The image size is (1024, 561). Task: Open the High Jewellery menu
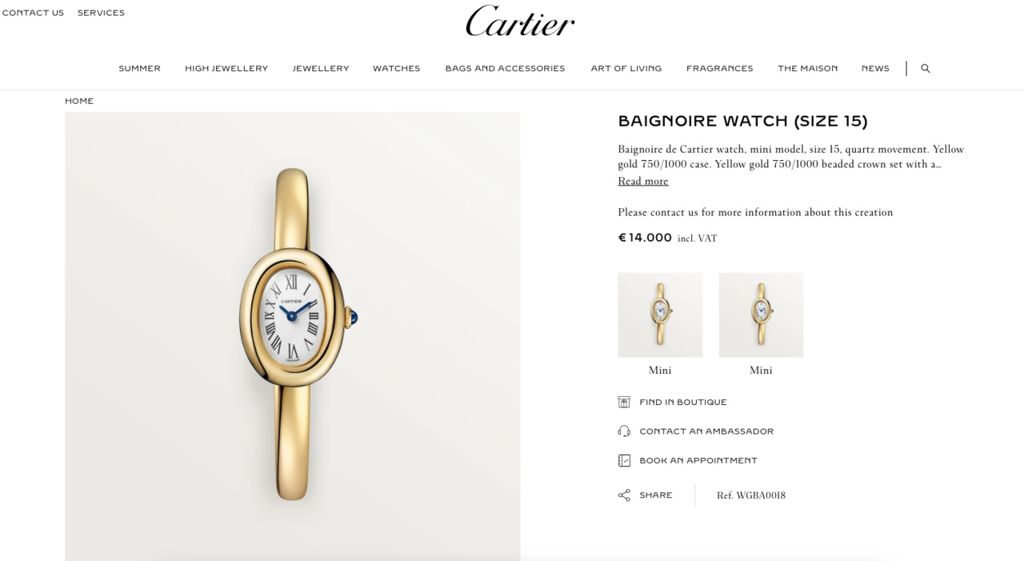(x=226, y=69)
